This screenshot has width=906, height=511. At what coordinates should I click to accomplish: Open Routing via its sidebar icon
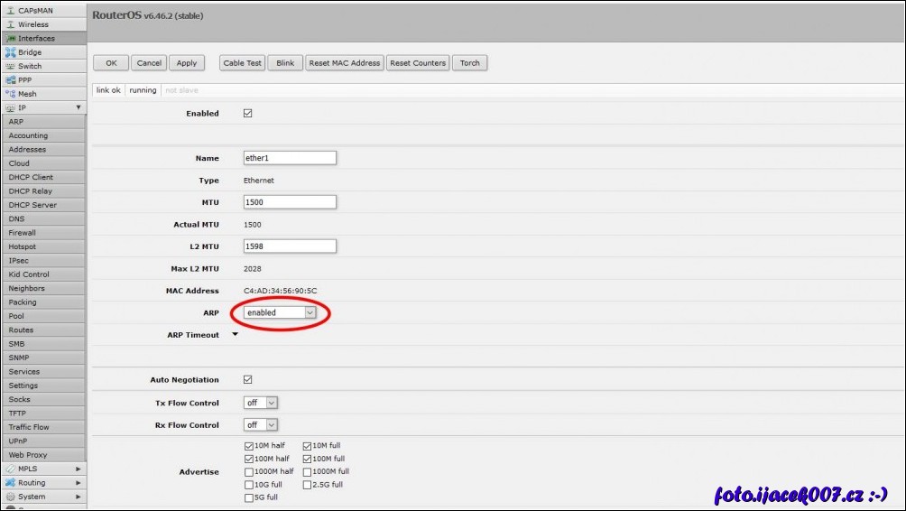pos(11,483)
